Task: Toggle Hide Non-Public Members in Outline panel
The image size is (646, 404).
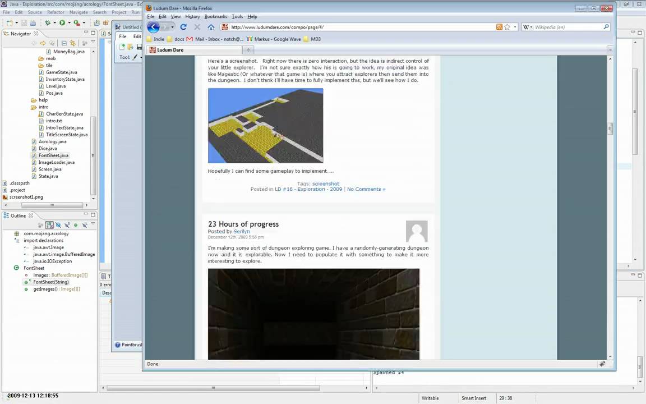Action: point(75,225)
